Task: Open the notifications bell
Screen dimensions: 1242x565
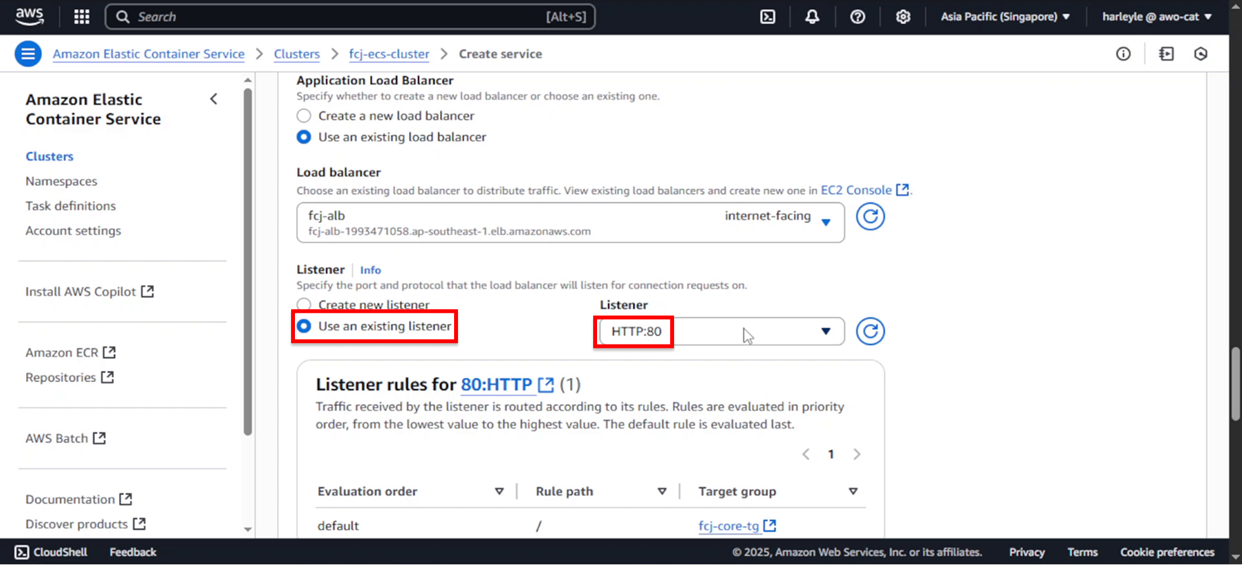Action: [x=812, y=17]
